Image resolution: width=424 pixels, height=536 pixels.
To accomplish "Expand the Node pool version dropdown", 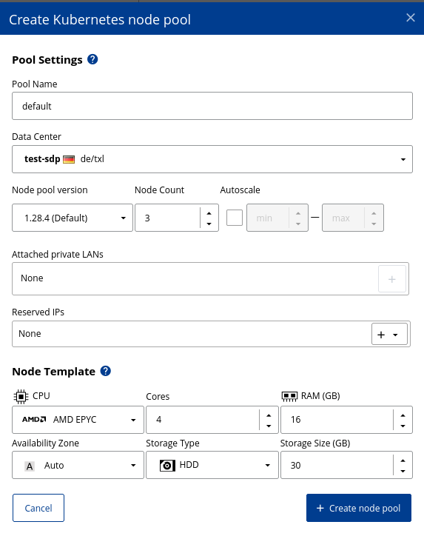I will [73, 218].
